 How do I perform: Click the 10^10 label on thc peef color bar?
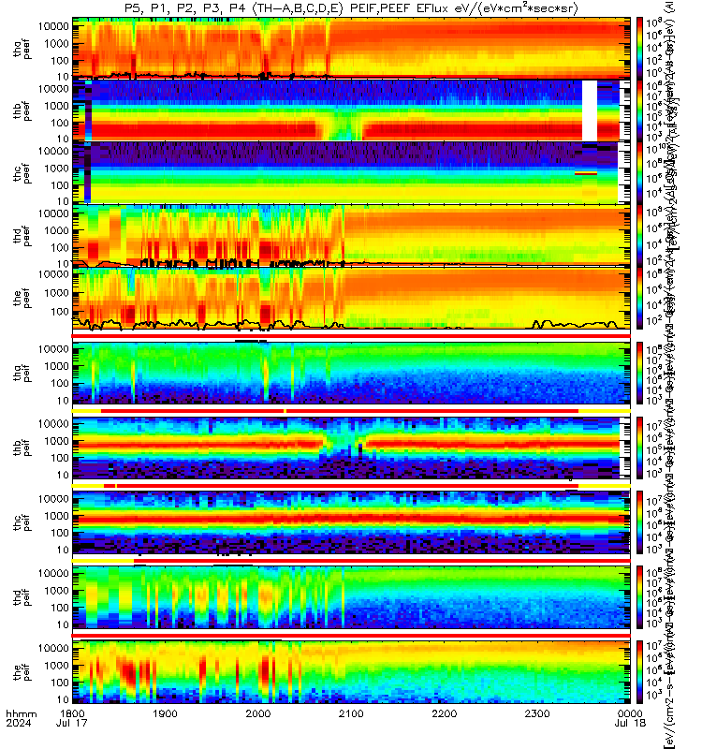click(x=654, y=150)
